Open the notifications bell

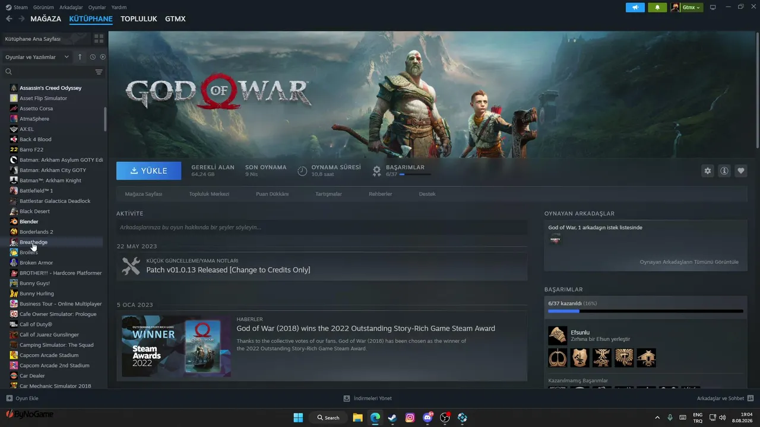click(657, 7)
